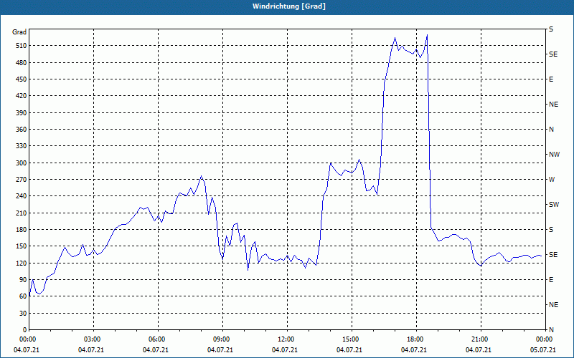Click the 21:00 time label
Image resolution: width=574 pixels, height=358 pixels.
tap(478, 339)
